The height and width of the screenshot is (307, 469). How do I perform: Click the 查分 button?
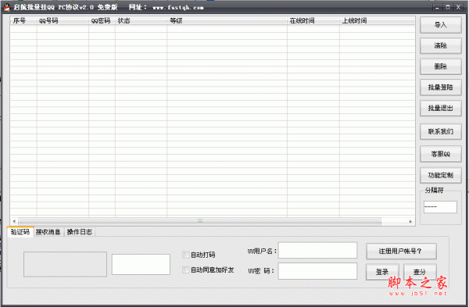[420, 272]
